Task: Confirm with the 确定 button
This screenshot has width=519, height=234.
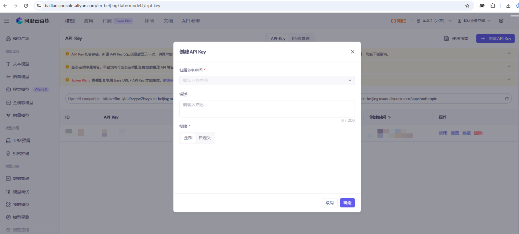Action: tap(347, 203)
